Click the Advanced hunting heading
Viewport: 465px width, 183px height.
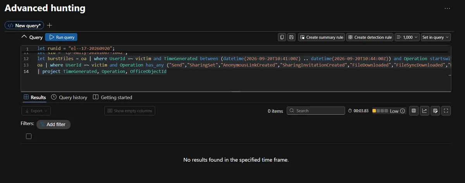(x=45, y=8)
